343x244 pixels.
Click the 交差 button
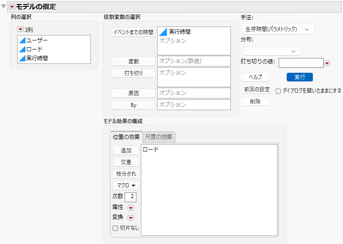click(x=126, y=162)
